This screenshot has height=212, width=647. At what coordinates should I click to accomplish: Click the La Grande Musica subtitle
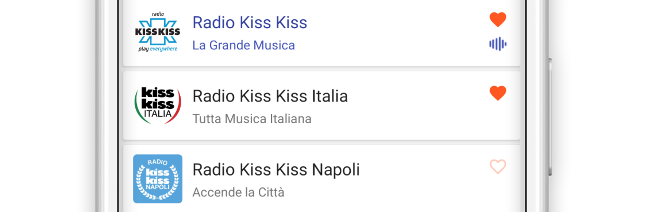[244, 45]
